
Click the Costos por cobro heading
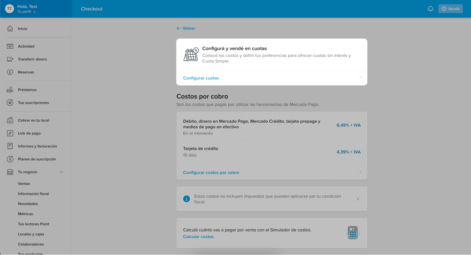point(202,96)
